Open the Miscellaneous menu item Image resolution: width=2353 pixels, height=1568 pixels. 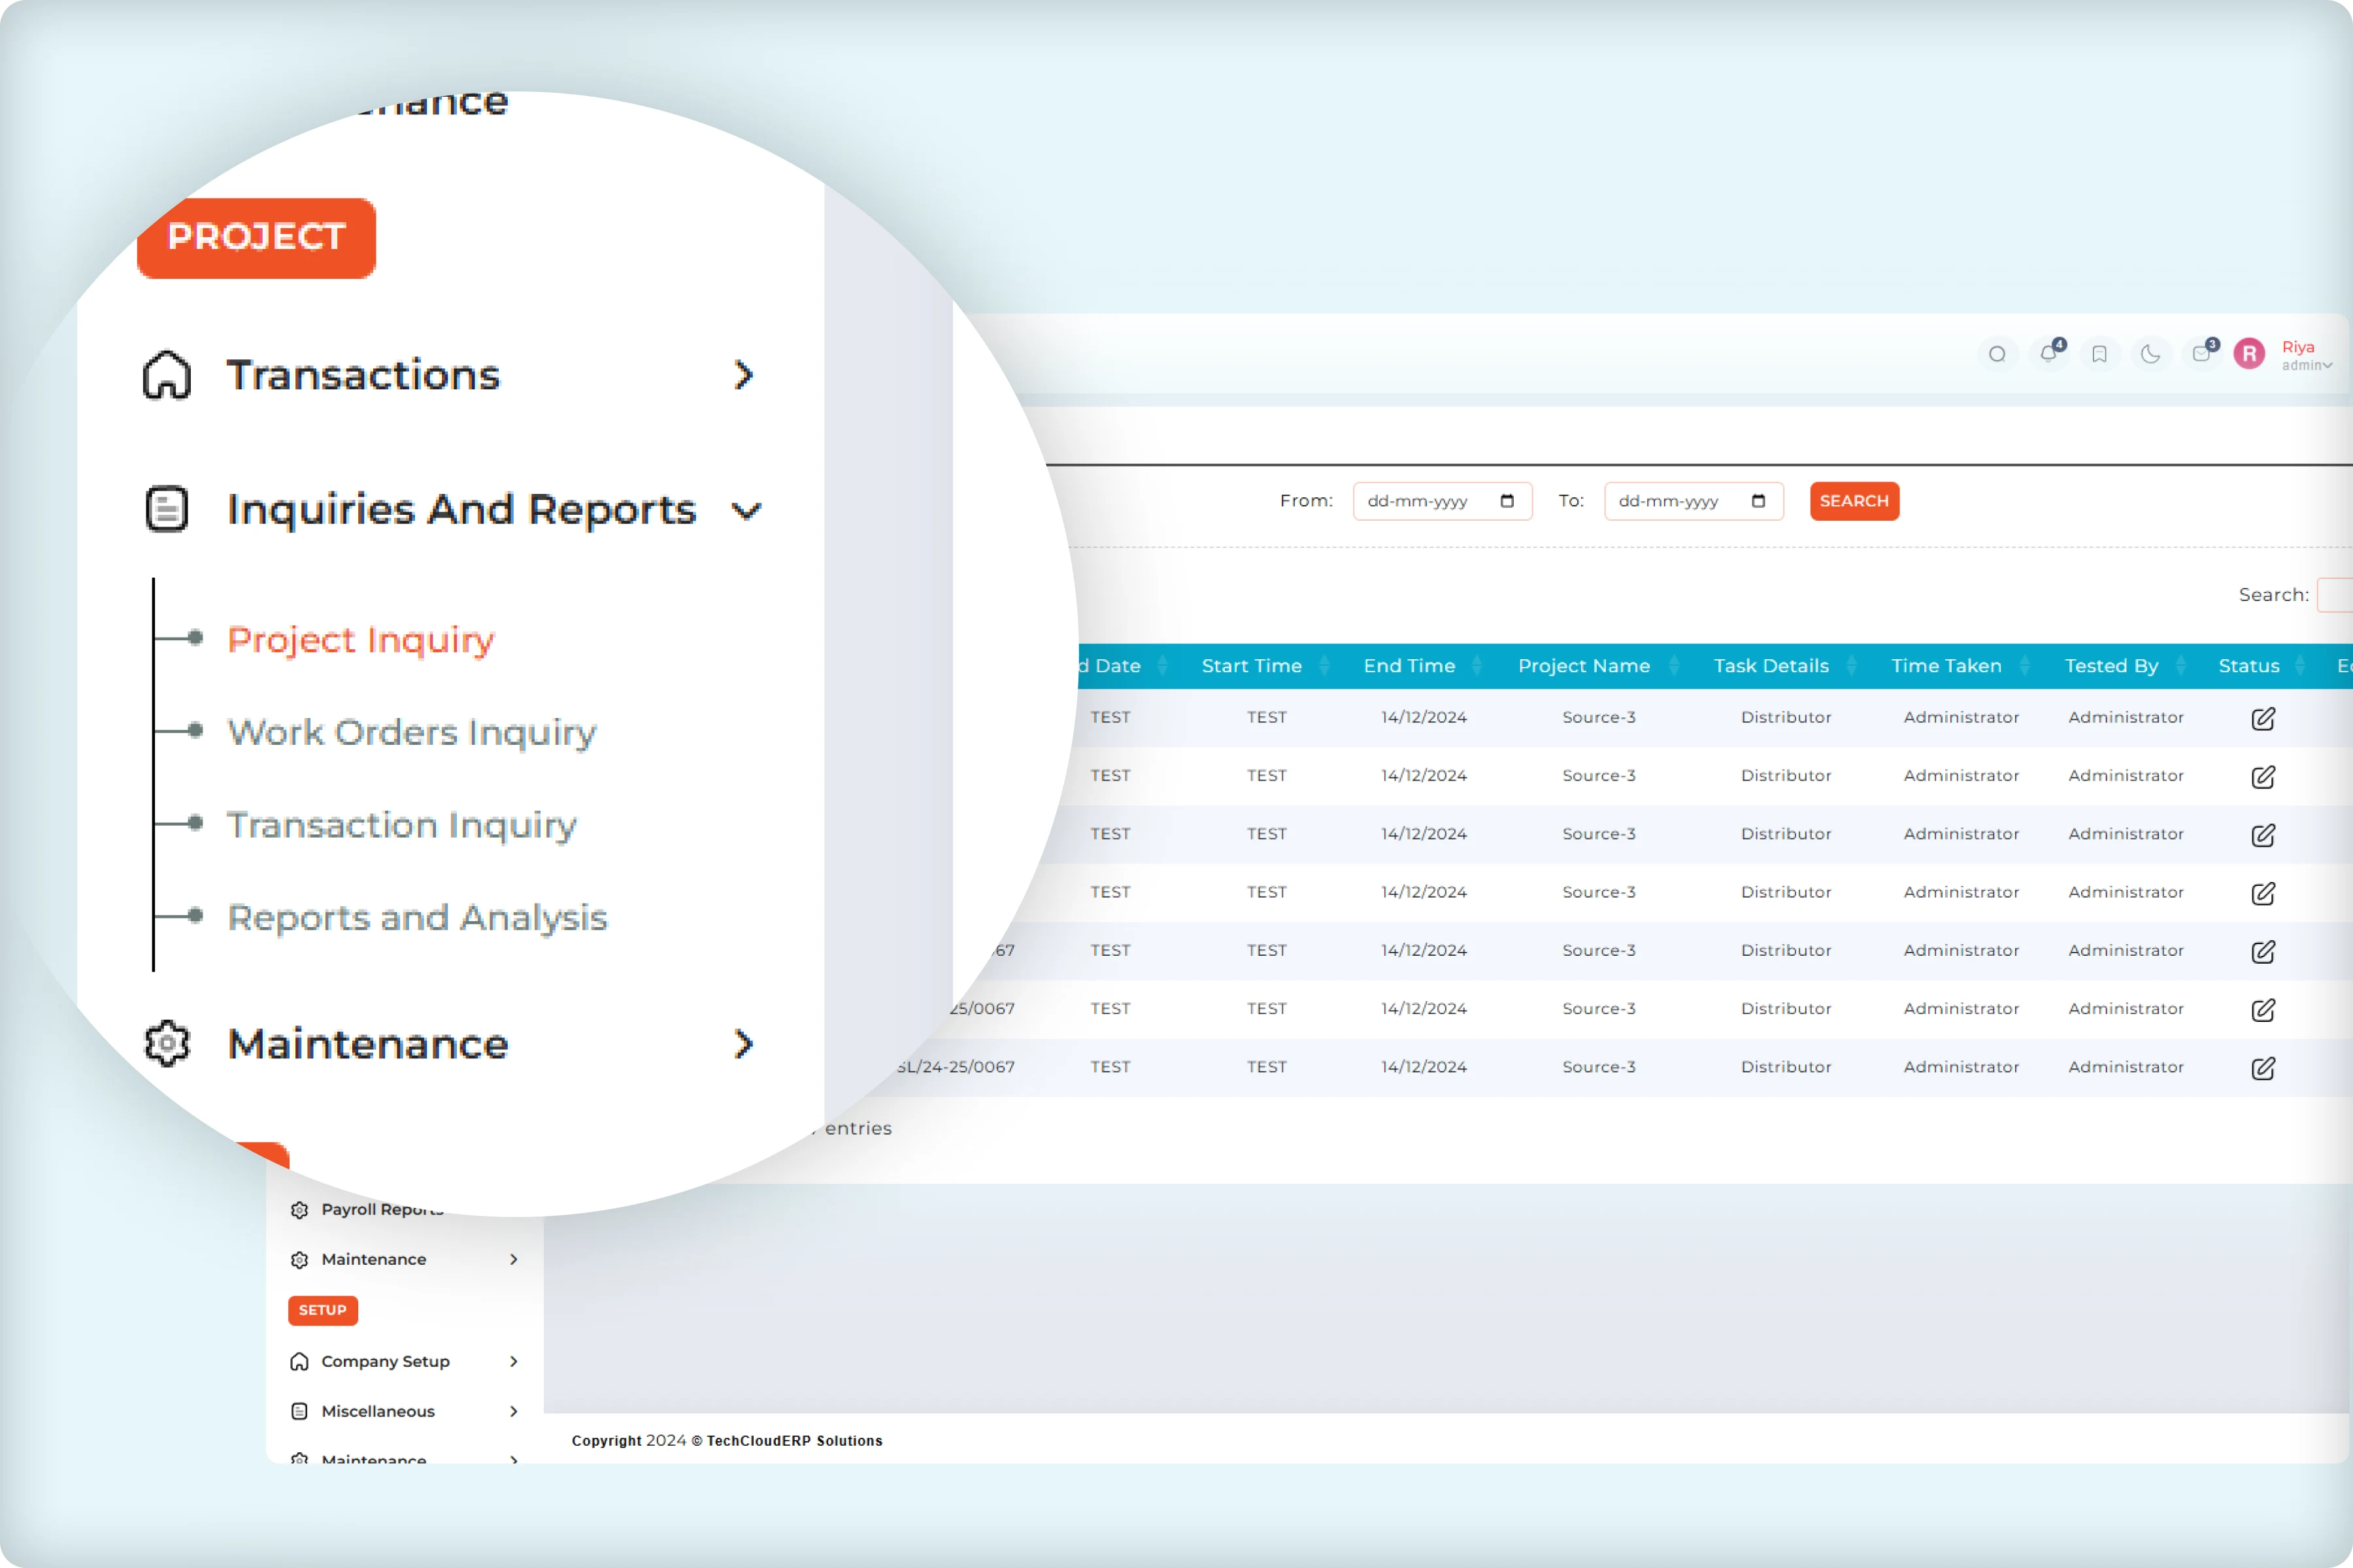tap(378, 1411)
